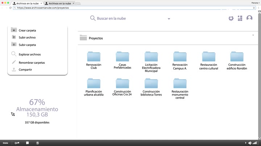Click the key icon in taskbar

(x=17, y=143)
